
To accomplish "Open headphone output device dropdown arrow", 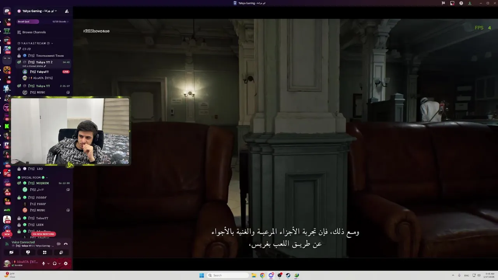I will (60, 263).
